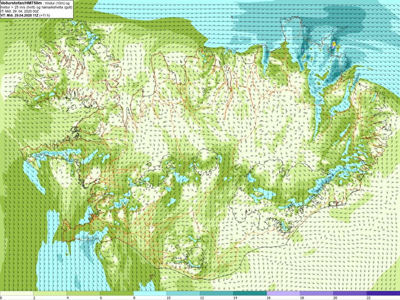Screen dimensions: 400x300
Task: Click the legend scale label '10'
Action: click(x=168, y=298)
